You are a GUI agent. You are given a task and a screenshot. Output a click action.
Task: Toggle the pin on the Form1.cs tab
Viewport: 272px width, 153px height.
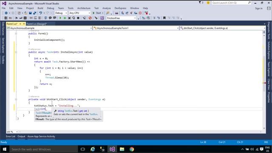[20, 24]
